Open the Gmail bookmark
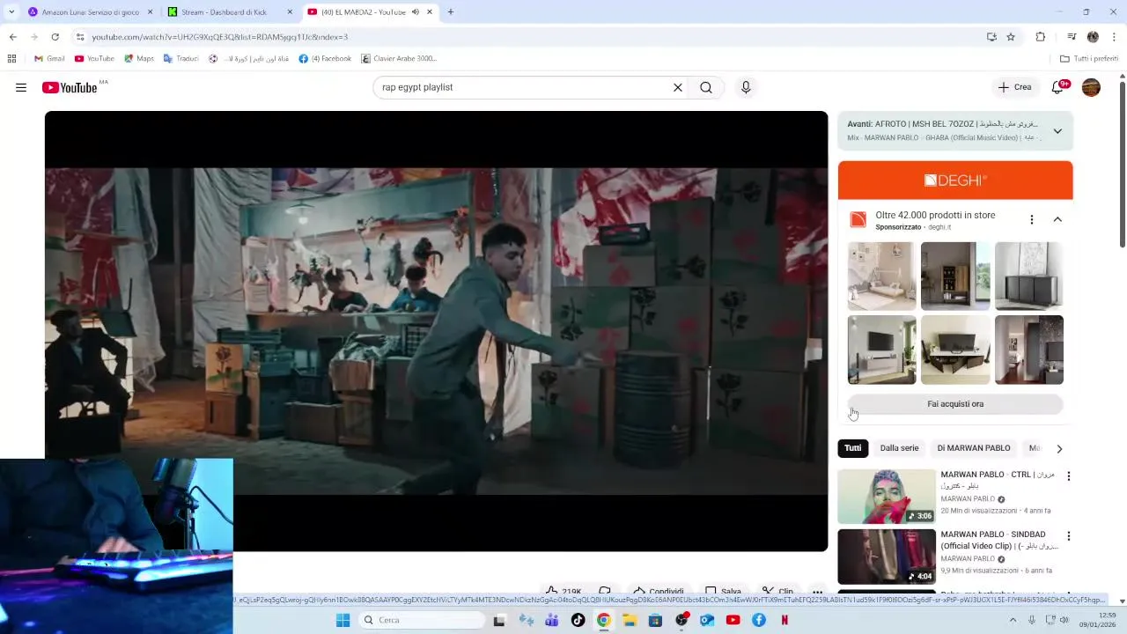The width and height of the screenshot is (1127, 634). pos(49,59)
